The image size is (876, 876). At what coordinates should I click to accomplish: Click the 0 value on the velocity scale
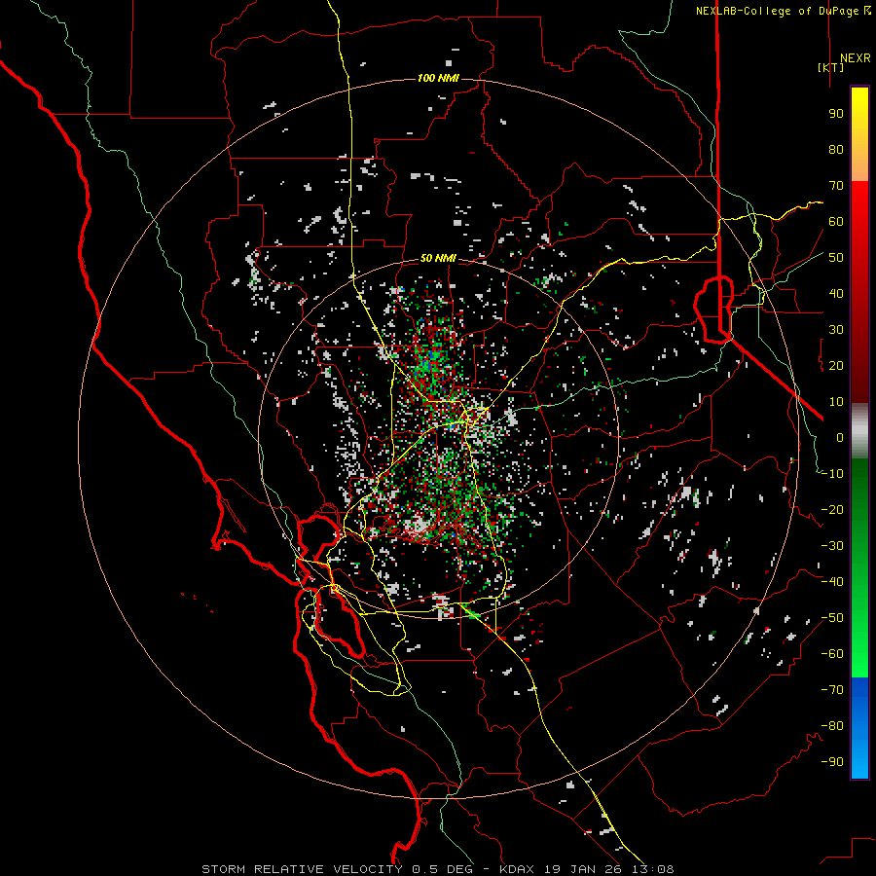pyautogui.click(x=840, y=437)
